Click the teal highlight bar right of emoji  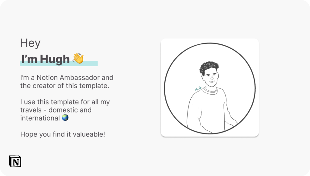pos(91,63)
